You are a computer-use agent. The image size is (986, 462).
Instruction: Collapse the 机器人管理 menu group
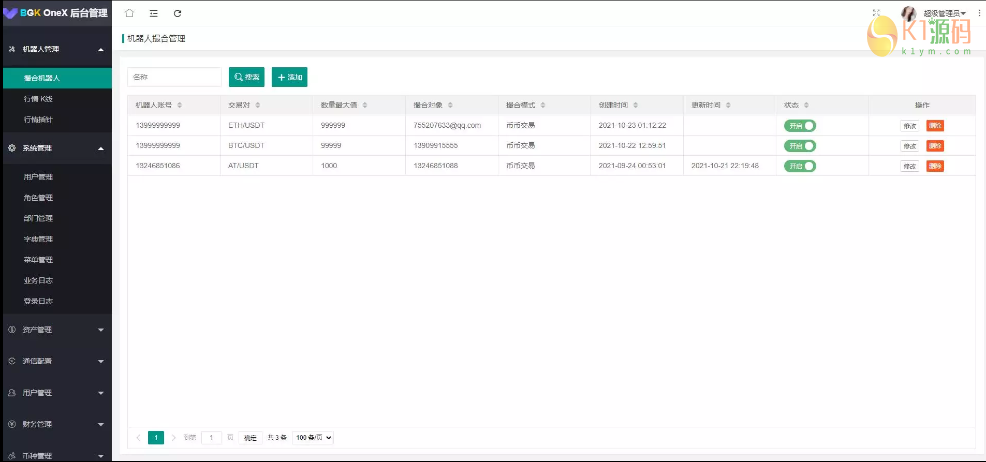(x=101, y=50)
